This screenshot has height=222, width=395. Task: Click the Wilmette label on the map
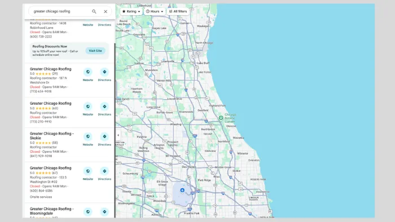(x=242, y=153)
